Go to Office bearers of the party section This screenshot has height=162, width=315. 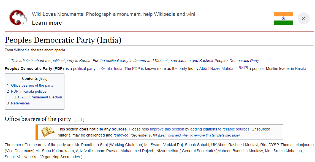click(x=32, y=86)
